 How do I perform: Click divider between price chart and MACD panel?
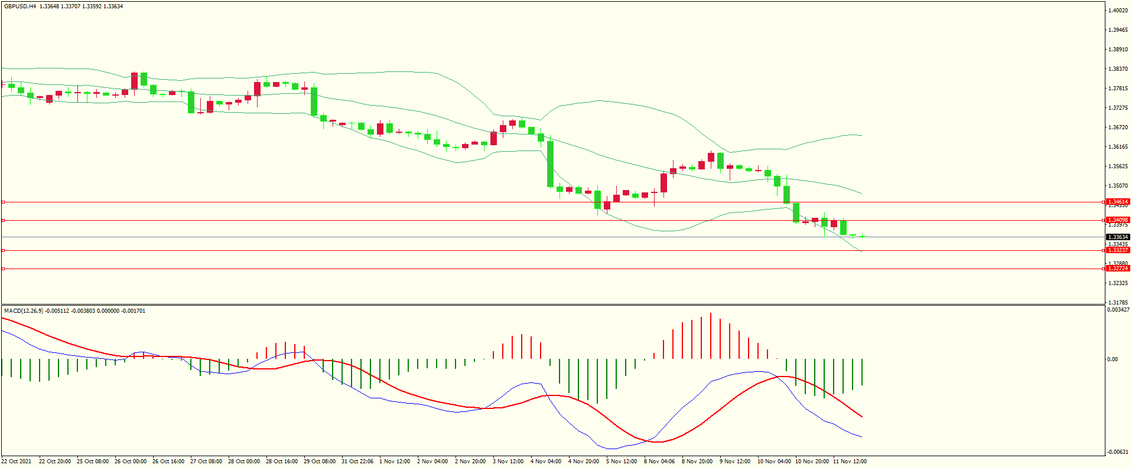(x=552, y=305)
